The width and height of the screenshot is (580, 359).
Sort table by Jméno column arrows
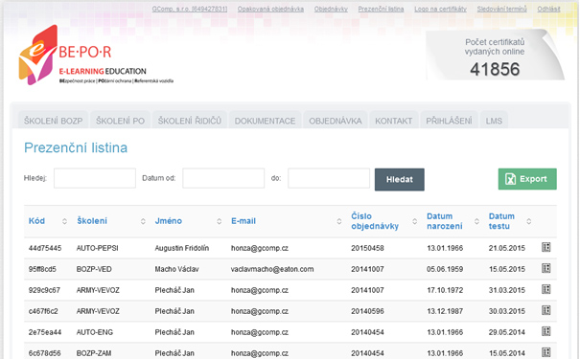pos(219,221)
